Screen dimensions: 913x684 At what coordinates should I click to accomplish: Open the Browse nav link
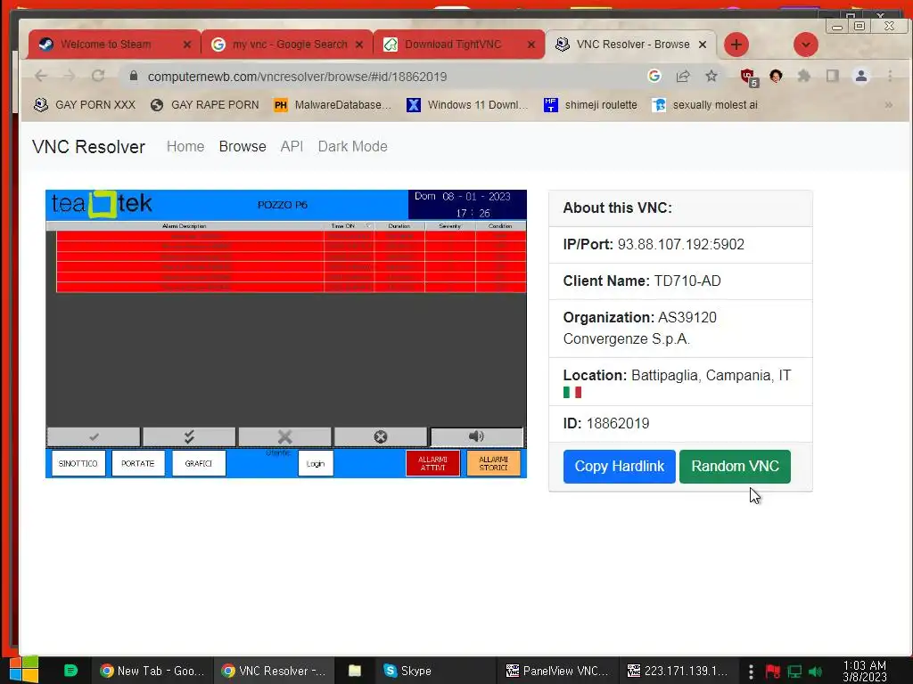point(243,147)
